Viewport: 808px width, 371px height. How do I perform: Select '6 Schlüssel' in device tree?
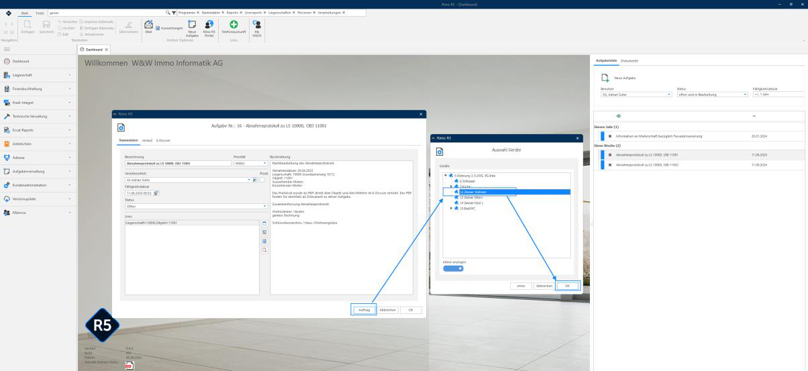tap(467, 180)
